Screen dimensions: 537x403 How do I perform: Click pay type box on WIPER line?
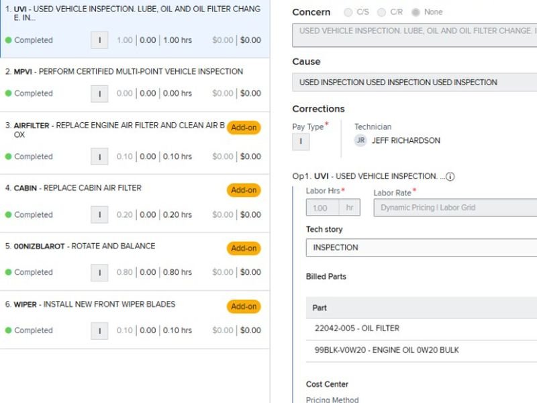click(x=99, y=330)
